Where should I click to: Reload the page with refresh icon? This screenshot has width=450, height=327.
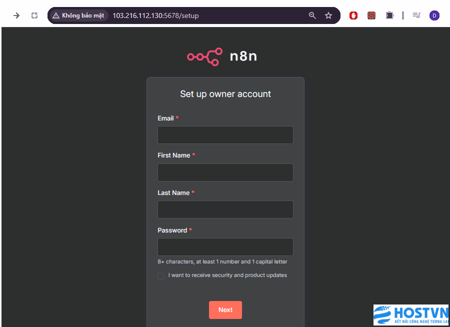click(34, 15)
